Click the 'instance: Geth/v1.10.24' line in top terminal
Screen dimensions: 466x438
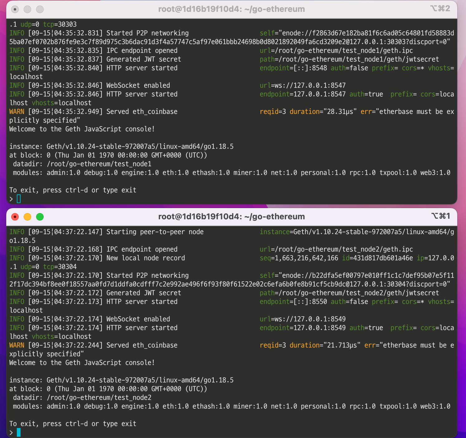[121, 146]
